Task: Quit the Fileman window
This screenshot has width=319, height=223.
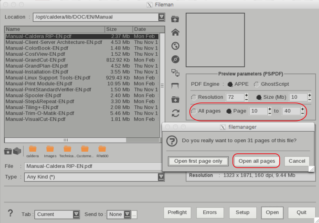Action: 301,213
